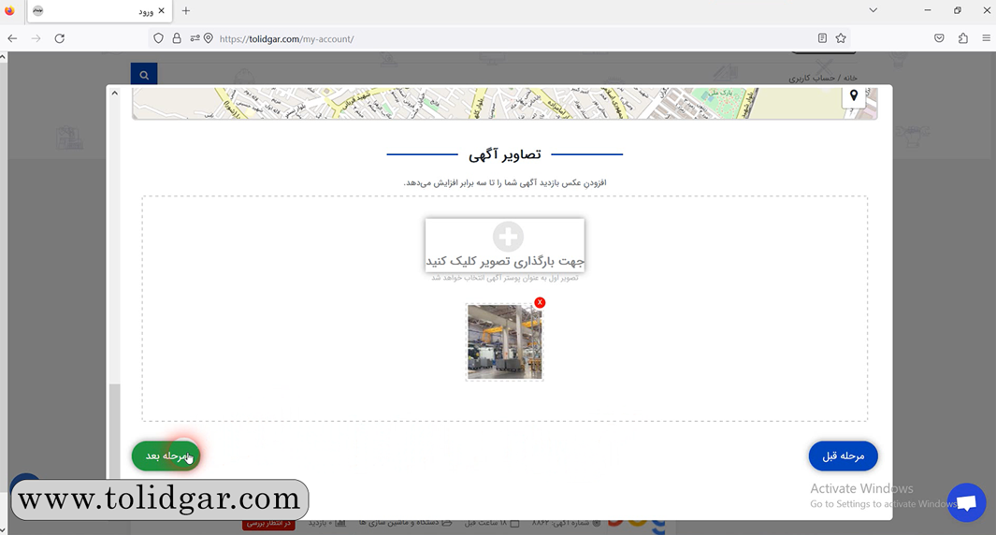Viewport: 996px width, 535px height.
Task: Click the green مرحله بعد button
Action: (x=166, y=456)
